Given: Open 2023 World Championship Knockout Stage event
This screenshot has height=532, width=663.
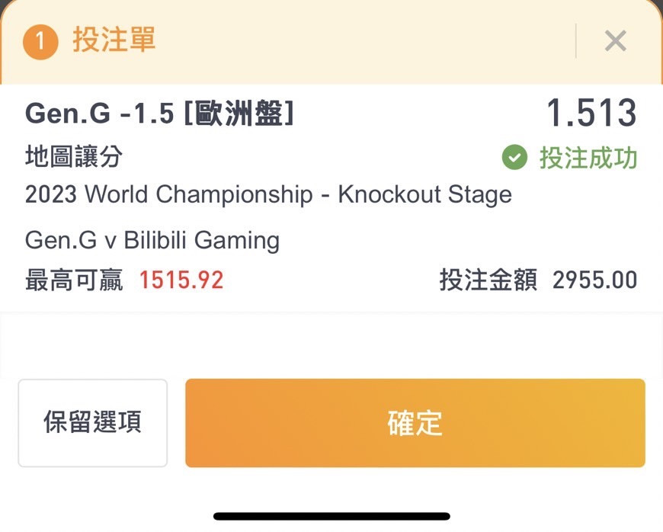Looking at the screenshot, I should point(268,194).
